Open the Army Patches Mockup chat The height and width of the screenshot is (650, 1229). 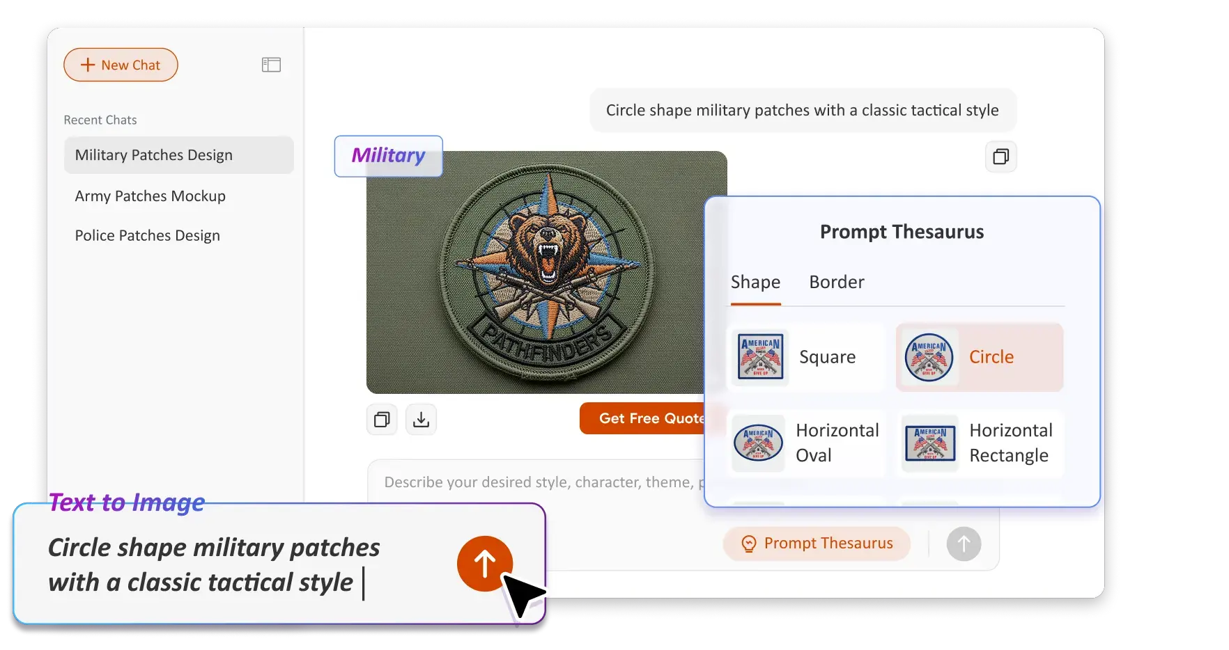(x=150, y=196)
